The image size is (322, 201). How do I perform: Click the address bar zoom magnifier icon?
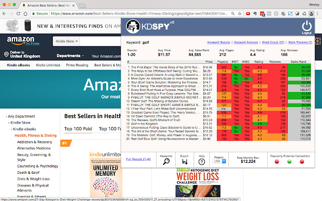click(x=233, y=14)
